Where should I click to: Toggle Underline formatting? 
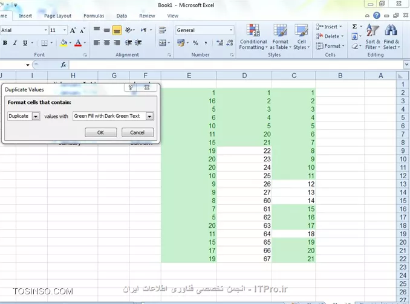25,42
